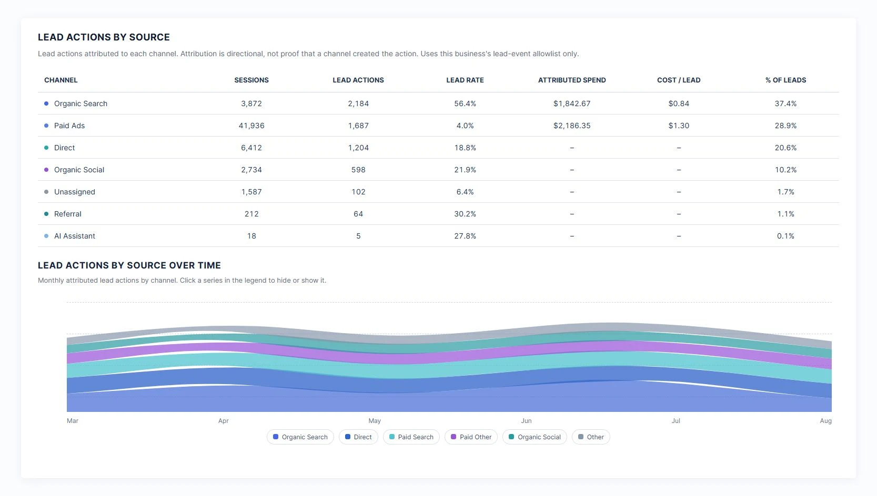
Task: Toggle Paid Other legend item
Action: tap(471, 437)
